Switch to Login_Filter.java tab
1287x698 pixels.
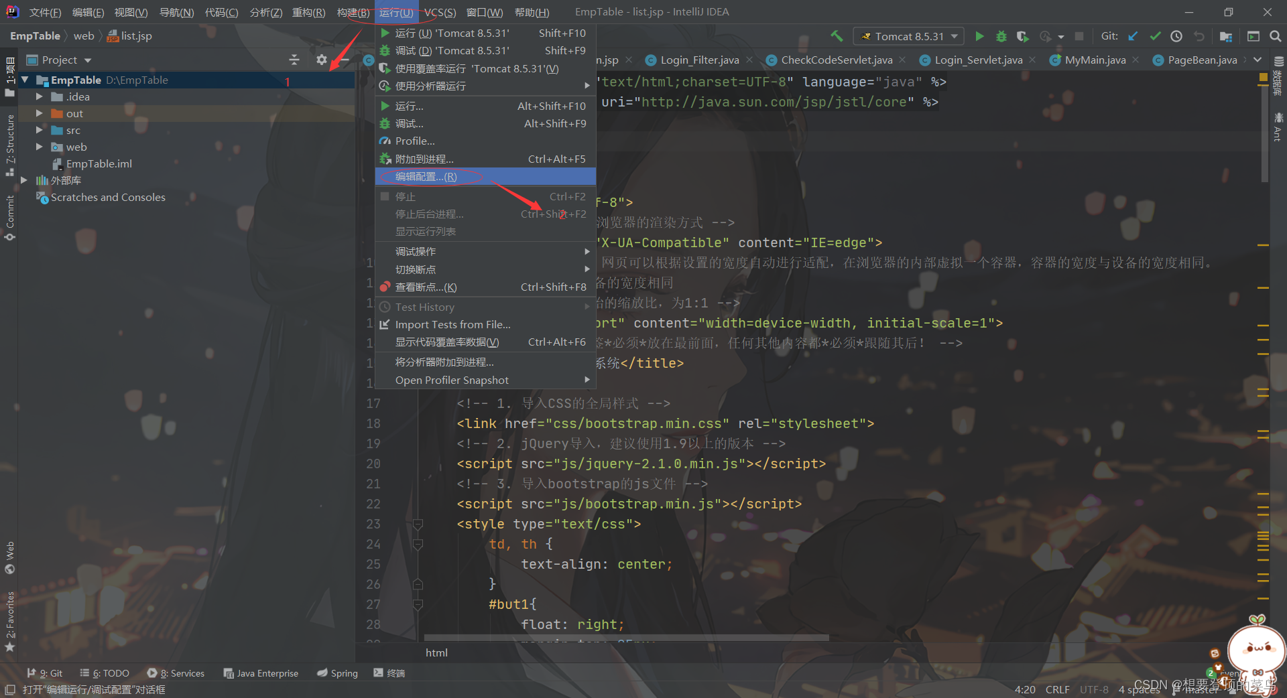699,60
